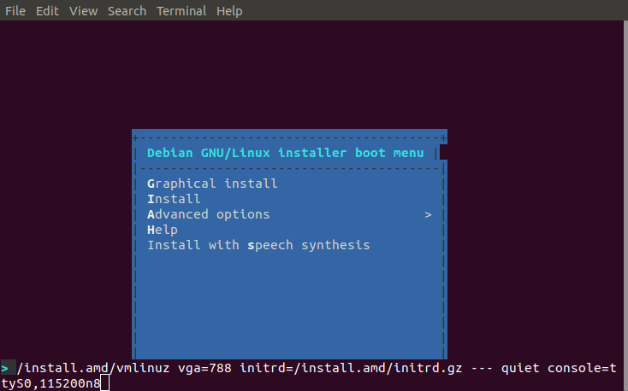Select the Graphical install boot entry

[x=212, y=184]
